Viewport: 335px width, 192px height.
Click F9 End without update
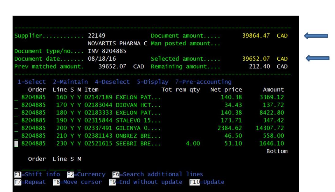146,182
